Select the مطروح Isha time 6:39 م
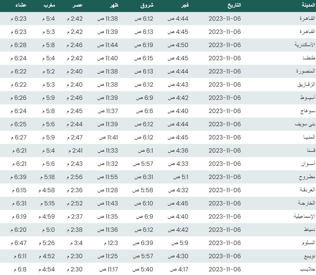This screenshot has height=275, width=316. [18, 177]
